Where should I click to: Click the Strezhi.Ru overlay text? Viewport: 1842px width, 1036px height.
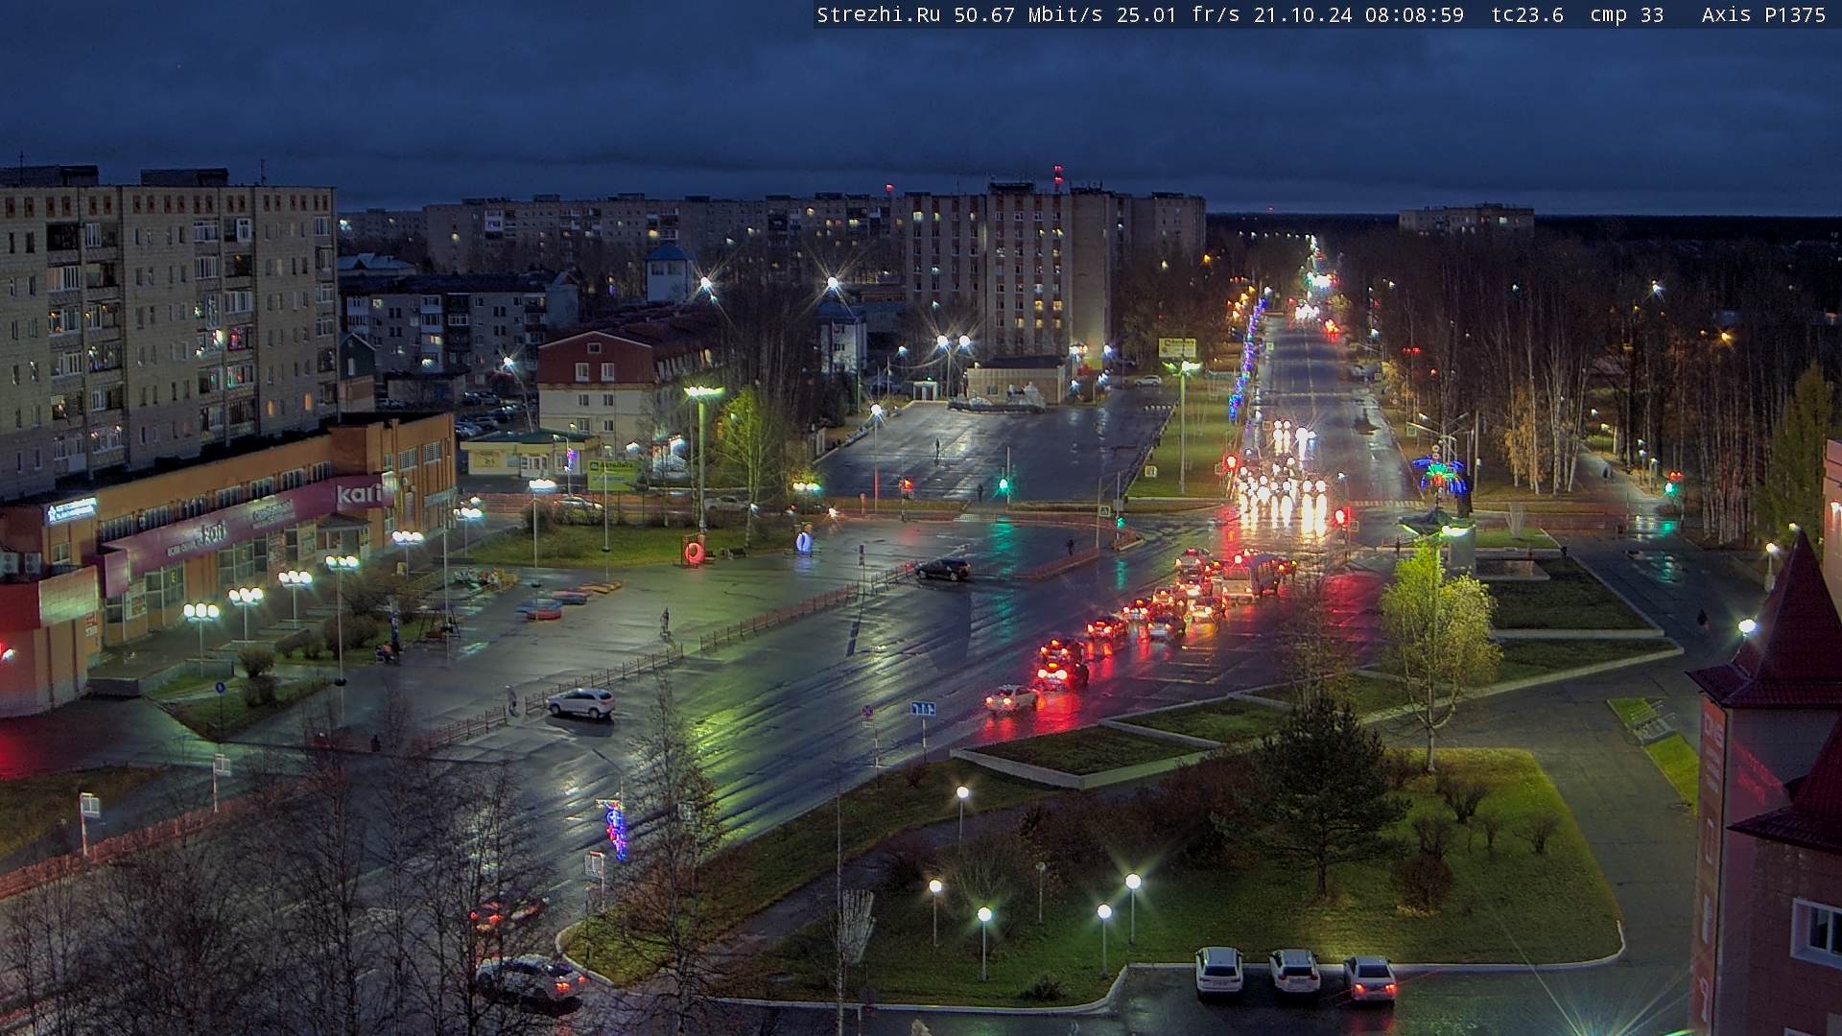click(x=878, y=15)
